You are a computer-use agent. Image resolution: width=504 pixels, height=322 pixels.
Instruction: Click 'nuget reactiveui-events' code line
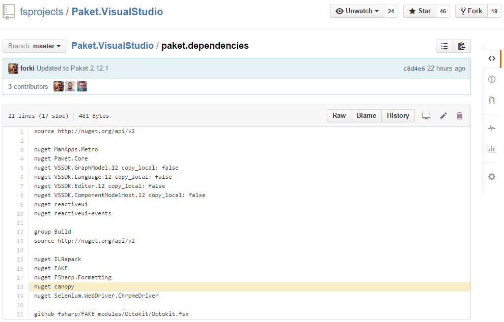(x=73, y=214)
